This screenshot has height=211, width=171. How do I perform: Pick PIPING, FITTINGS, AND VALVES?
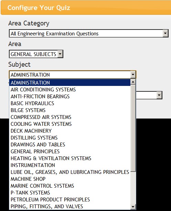click(x=70, y=206)
